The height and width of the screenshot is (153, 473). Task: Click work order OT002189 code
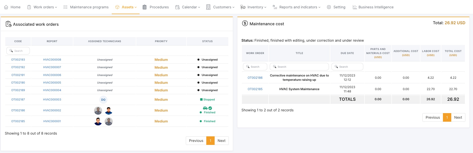pos(18,90)
